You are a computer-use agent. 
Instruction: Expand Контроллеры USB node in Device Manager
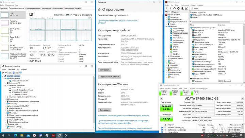coord(5,108)
